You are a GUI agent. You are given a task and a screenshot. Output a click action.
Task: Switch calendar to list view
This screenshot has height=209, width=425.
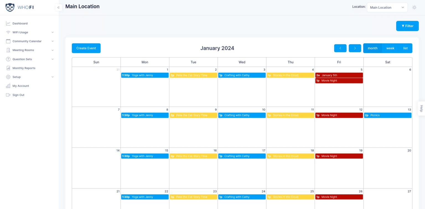pyautogui.click(x=405, y=48)
